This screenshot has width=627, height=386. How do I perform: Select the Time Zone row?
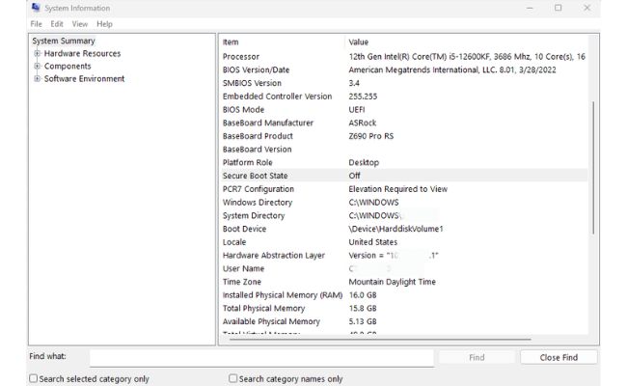coord(404,281)
